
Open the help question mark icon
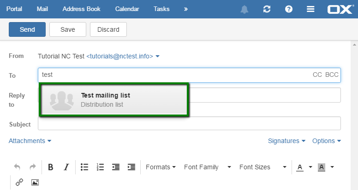[x=289, y=9]
